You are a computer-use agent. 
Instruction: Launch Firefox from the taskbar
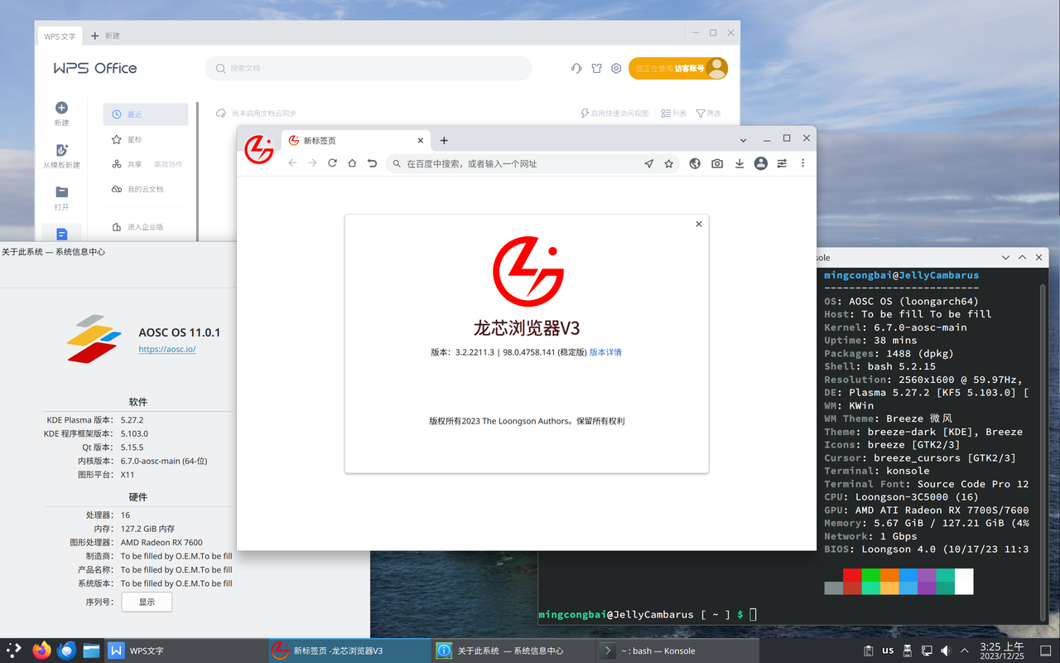point(41,651)
